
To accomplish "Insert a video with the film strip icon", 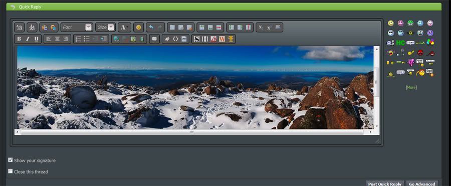I will (142, 39).
